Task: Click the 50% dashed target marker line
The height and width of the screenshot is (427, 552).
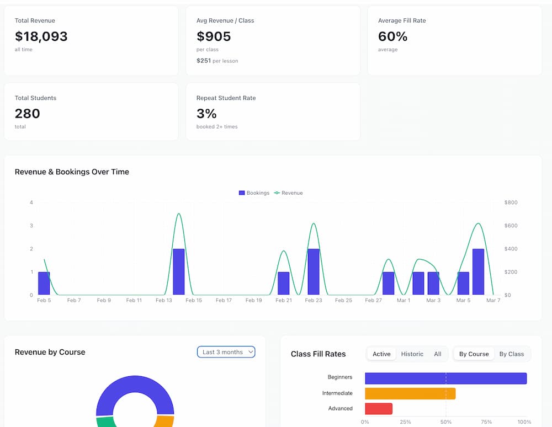Action: click(445, 393)
